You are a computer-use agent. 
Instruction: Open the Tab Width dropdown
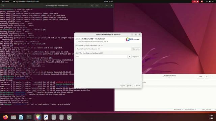[190, 110]
